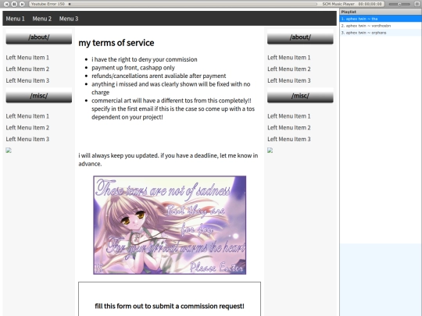Click the broken image icon in right sidebar
This screenshot has height=316, width=422.
[270, 151]
